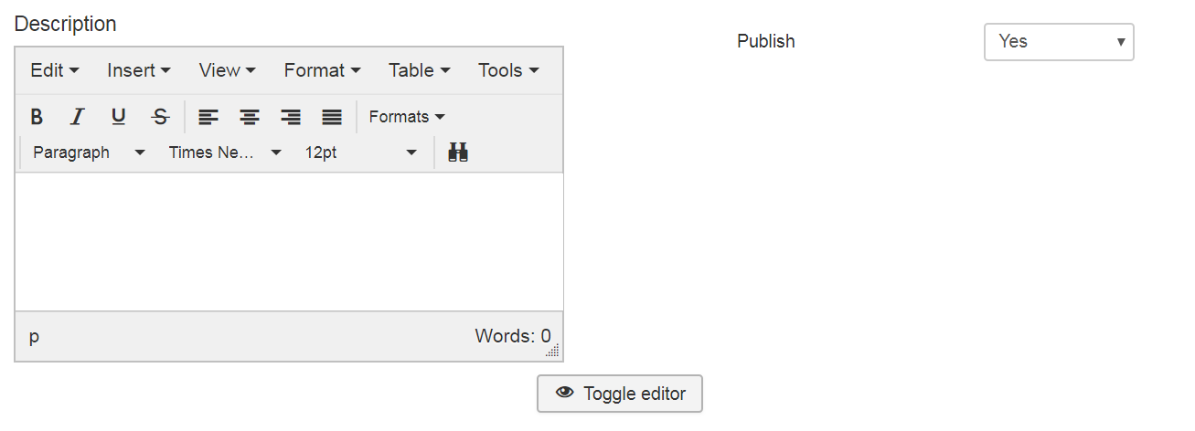Open the Publish dropdown
Image resolution: width=1195 pixels, height=431 pixels.
click(x=1058, y=42)
